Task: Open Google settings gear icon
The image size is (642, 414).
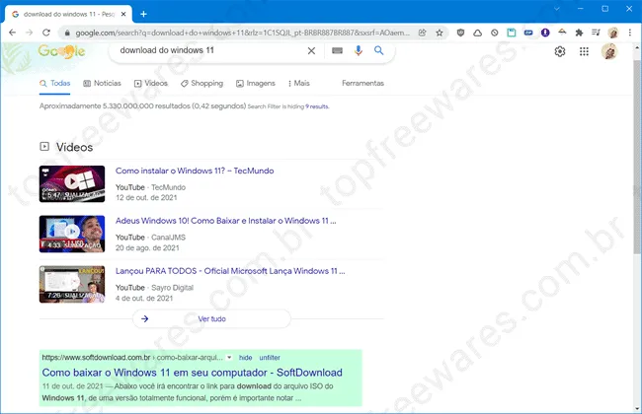Action: [x=560, y=51]
